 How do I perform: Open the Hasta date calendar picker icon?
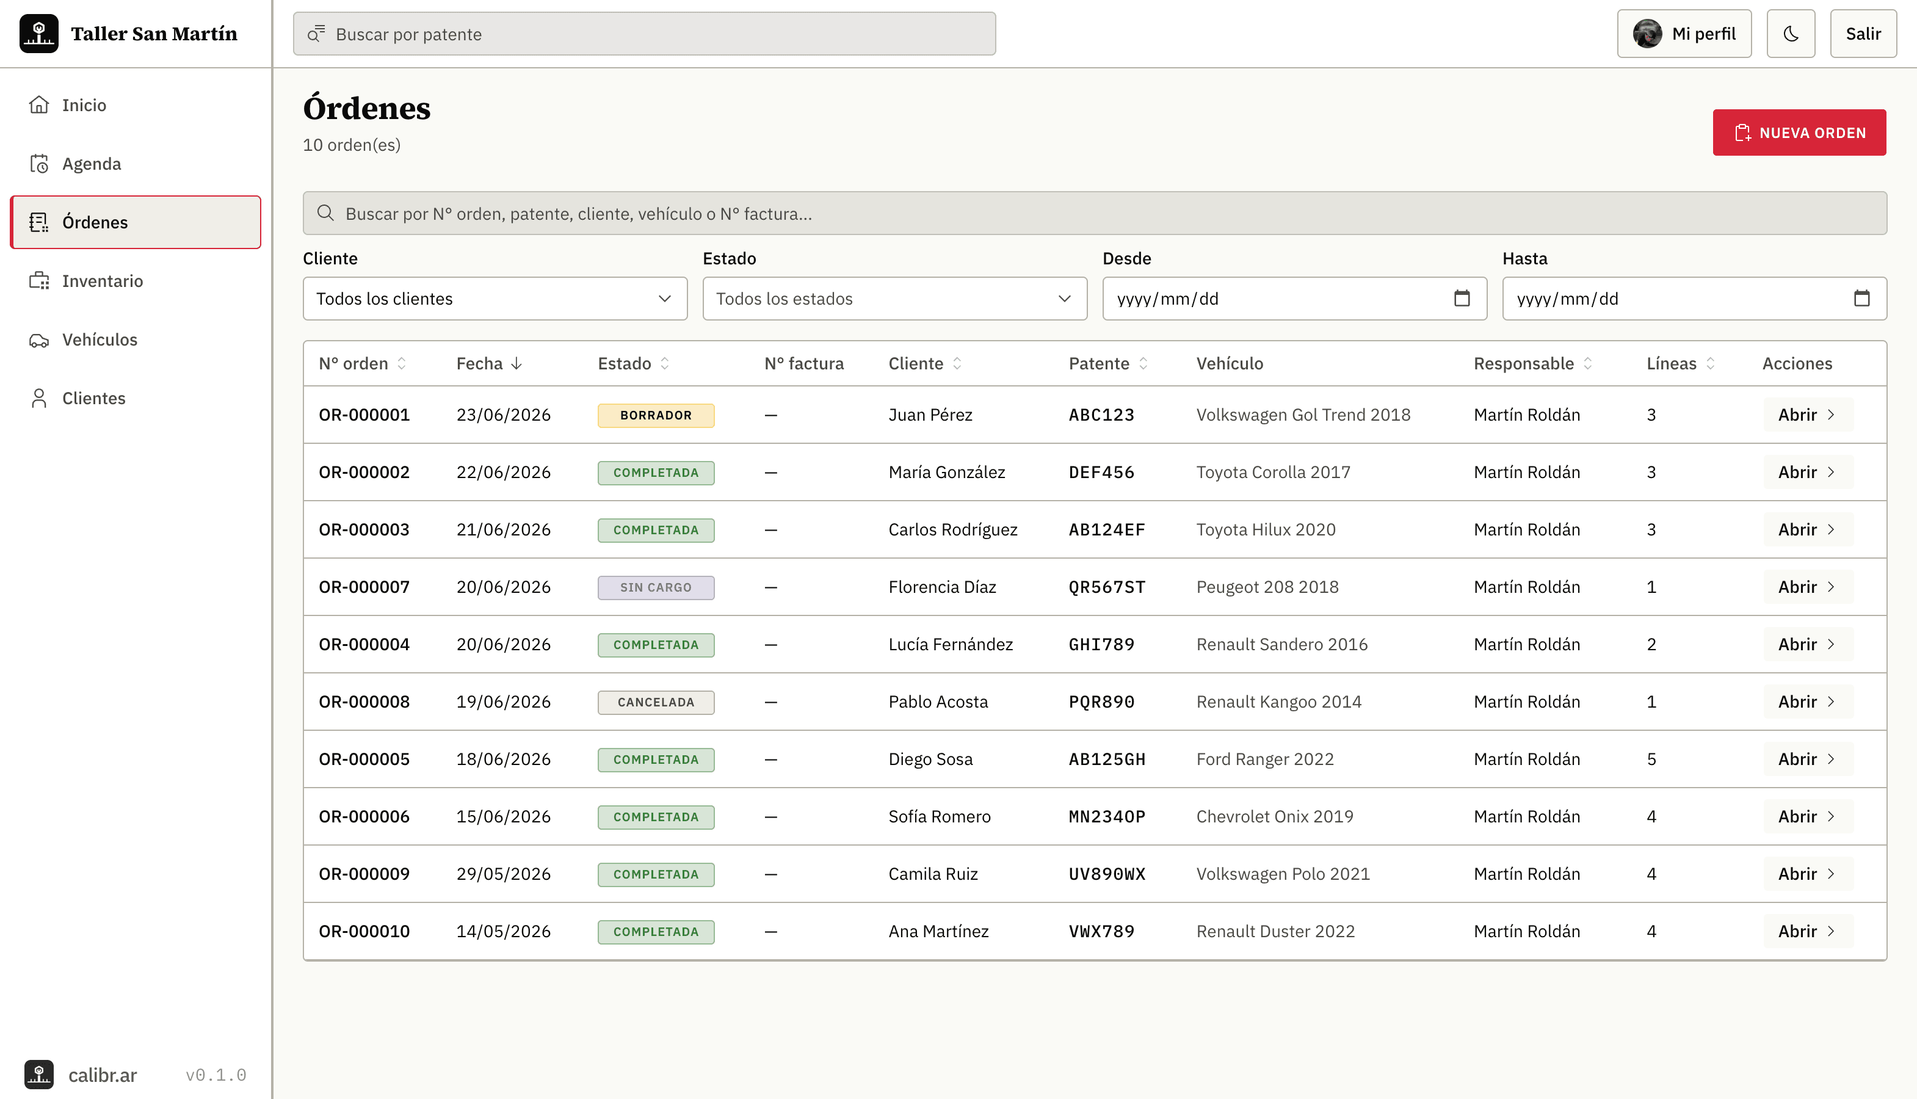click(1862, 298)
